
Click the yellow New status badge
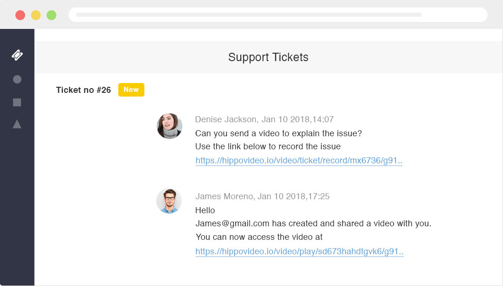click(x=131, y=90)
